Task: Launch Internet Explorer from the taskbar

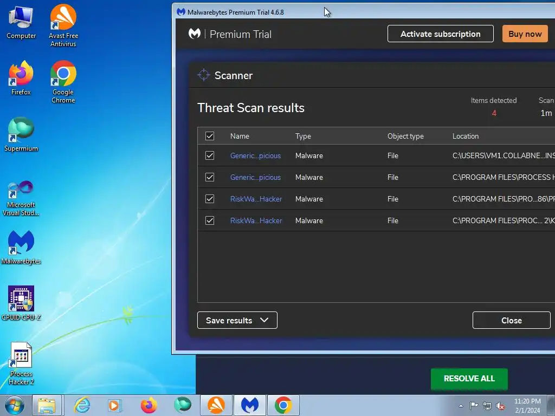Action: pos(82,405)
